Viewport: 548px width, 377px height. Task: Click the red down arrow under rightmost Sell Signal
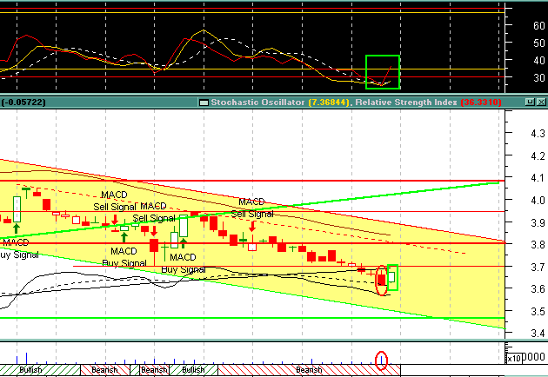click(x=252, y=227)
